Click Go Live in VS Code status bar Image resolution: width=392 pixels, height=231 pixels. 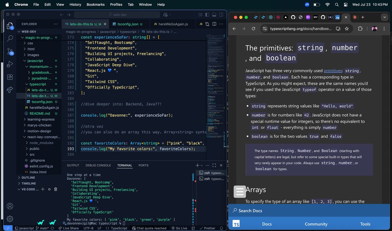click(x=179, y=228)
